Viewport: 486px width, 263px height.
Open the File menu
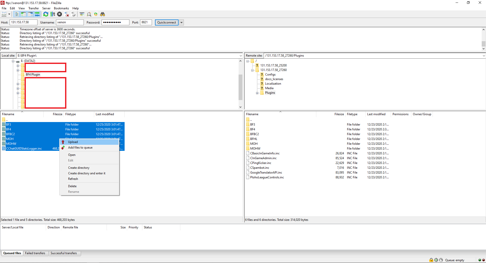coord(4,8)
